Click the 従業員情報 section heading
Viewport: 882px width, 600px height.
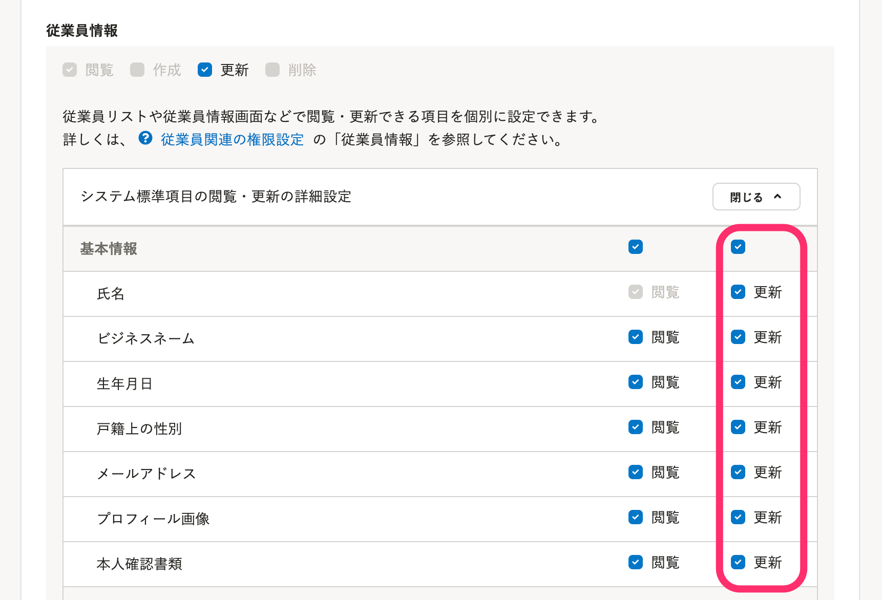point(82,31)
